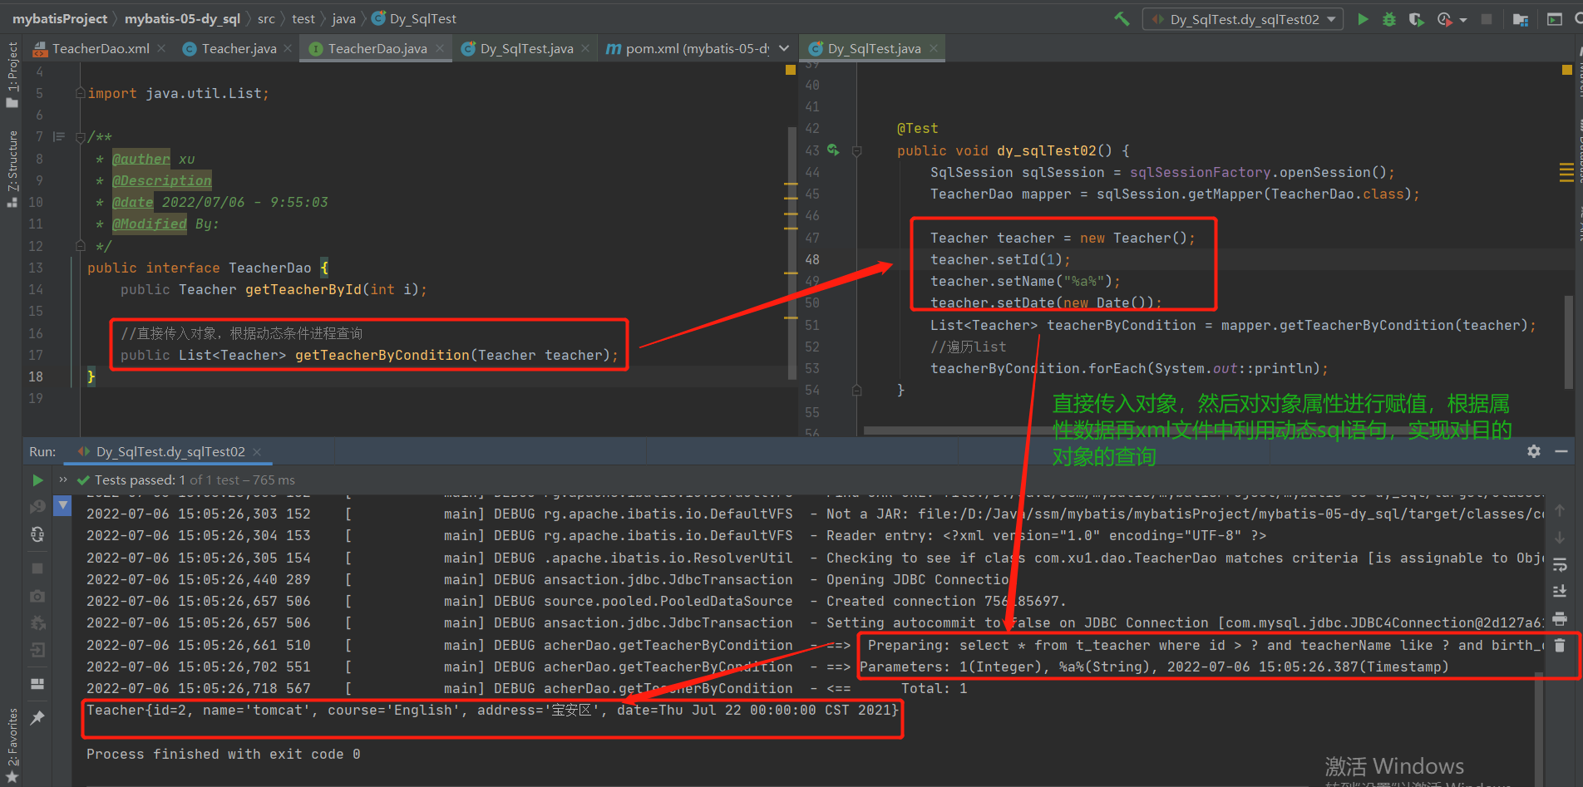The height and width of the screenshot is (787, 1583).
Task: Open Run panel settings via the gear icon
Action: [1534, 451]
